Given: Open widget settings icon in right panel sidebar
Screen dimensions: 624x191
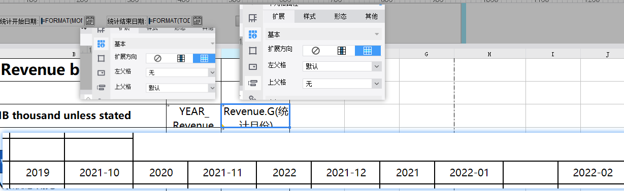Looking at the screenshot, I should tap(252, 66).
